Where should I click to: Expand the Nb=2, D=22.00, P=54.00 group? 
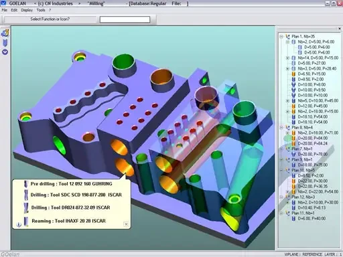point(287,191)
